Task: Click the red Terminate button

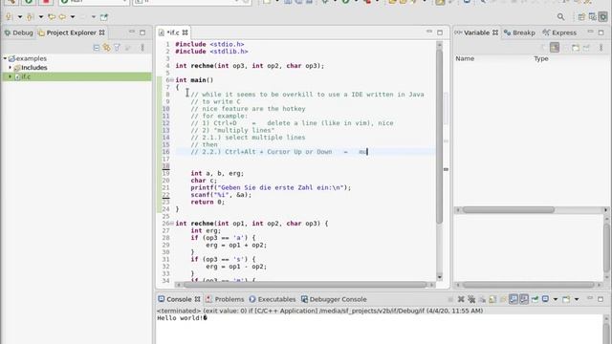Action: coord(46,2)
